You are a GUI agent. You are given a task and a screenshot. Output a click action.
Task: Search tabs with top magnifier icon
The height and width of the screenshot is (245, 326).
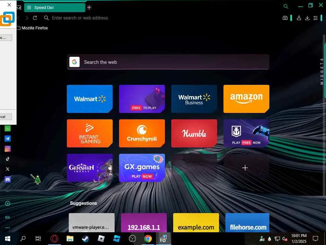pyautogui.click(x=286, y=6)
